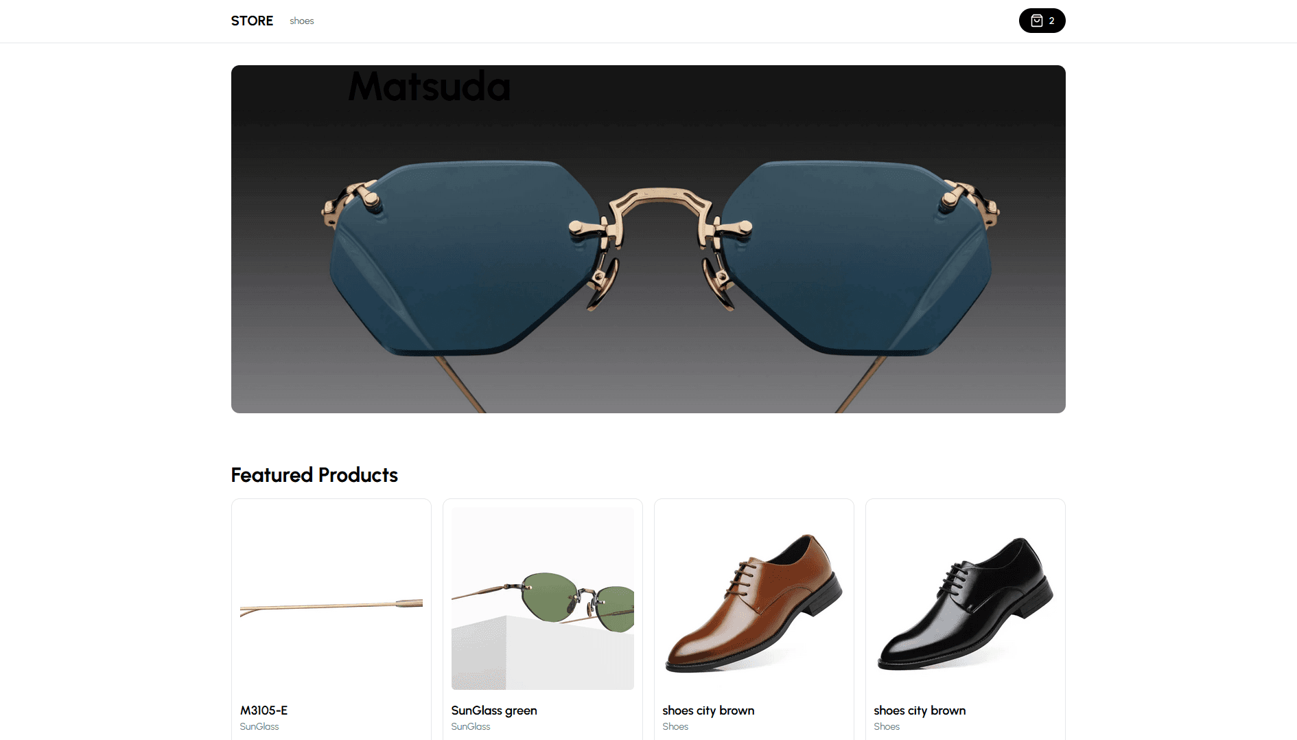
Task: Open the black shoe product image
Action: pos(966,599)
